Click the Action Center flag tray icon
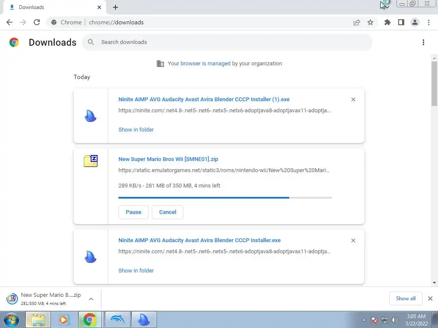 coord(375,320)
